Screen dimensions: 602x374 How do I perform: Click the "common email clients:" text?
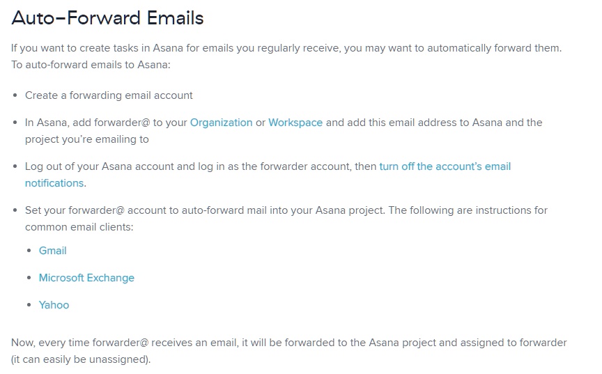79,227
